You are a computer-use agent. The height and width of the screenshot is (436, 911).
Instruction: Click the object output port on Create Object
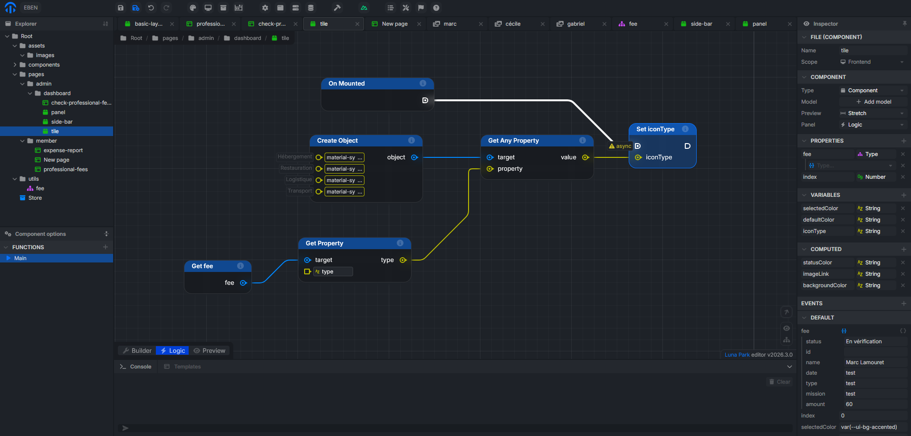pos(414,157)
